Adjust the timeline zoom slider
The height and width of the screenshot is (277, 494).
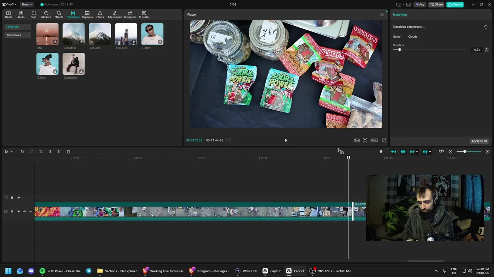pyautogui.click(x=464, y=152)
